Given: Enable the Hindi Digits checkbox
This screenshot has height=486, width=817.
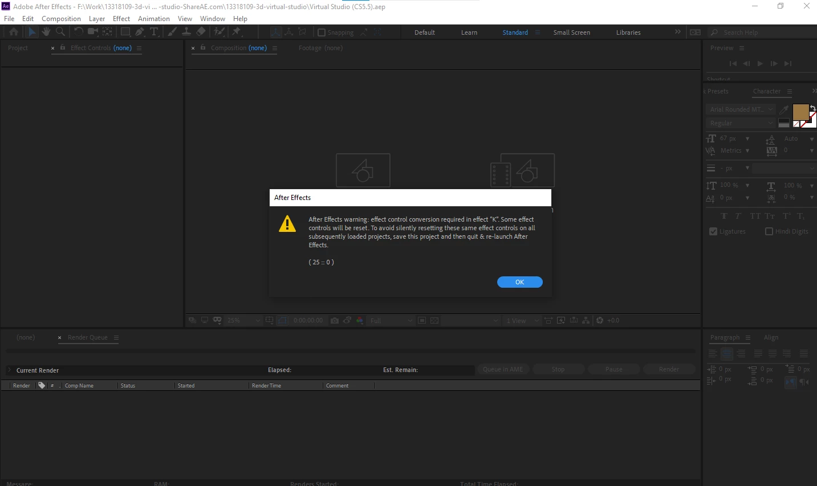Looking at the screenshot, I should [769, 231].
